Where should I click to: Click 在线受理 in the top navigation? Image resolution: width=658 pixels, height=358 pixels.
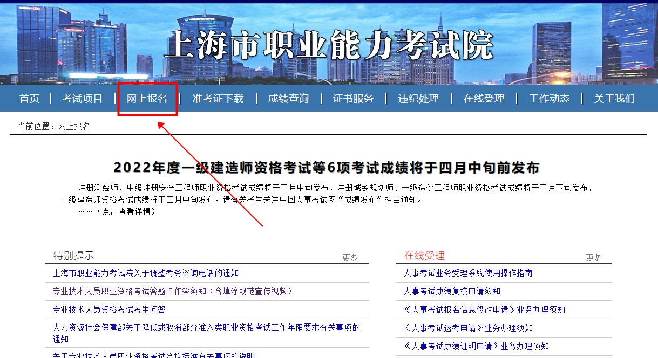483,99
